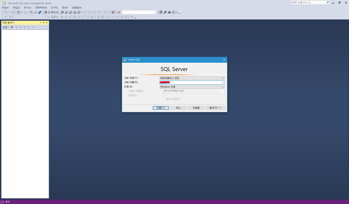Click the Navigate Backward arrow icon

point(6,12)
